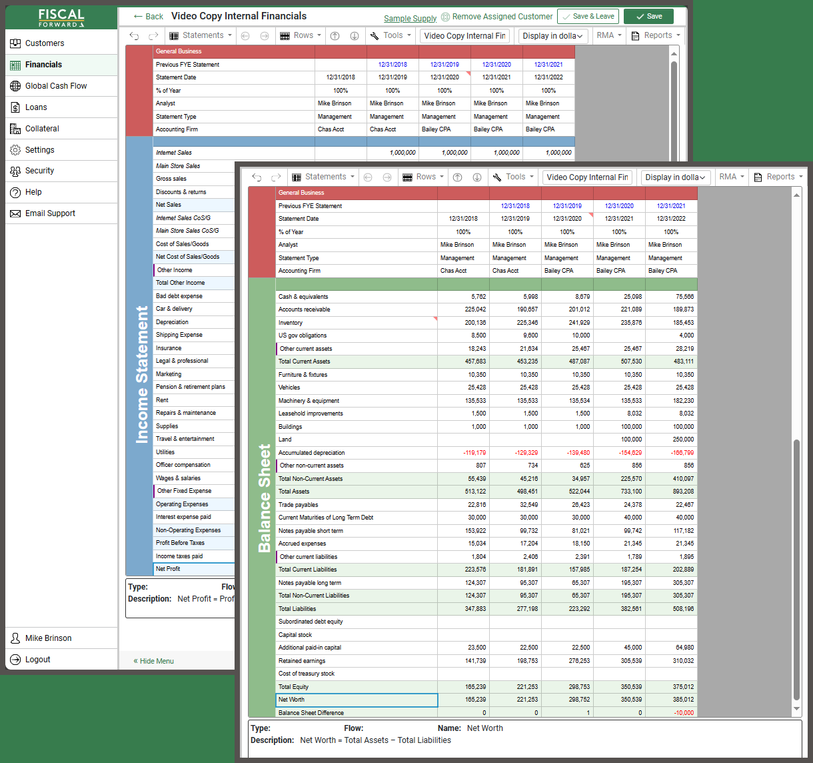Open the Sample Supply link
This screenshot has width=813, height=763.
pyautogui.click(x=410, y=18)
